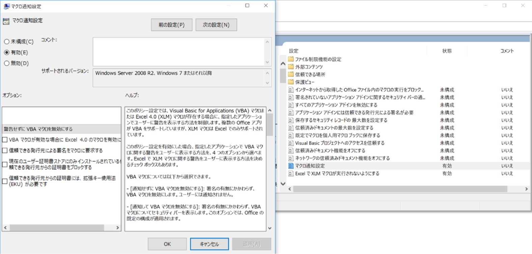Screen dimensions: 532x254
Task: Click the すべてのアプリケーション アドインを無効にする policy icon
Action: coord(291,105)
